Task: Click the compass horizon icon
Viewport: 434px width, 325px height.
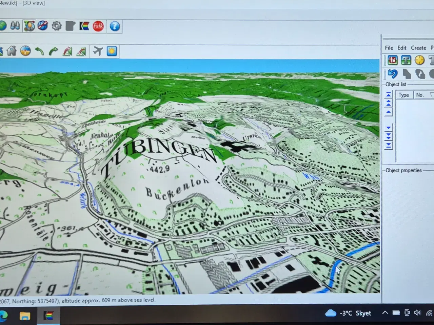Action: 25,51
